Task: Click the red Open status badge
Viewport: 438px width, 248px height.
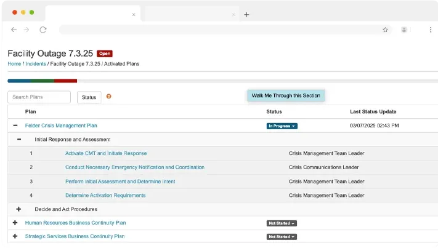Action: pyautogui.click(x=105, y=54)
